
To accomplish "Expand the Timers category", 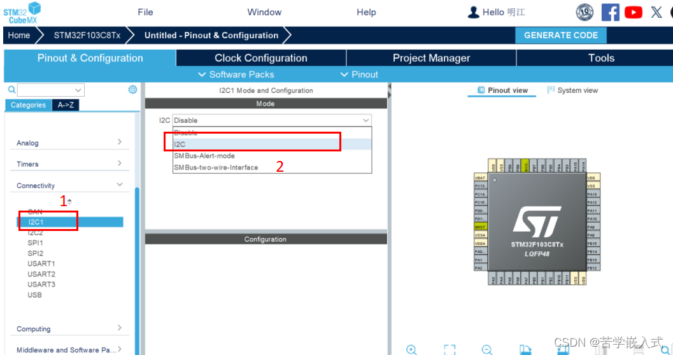I will [x=69, y=164].
